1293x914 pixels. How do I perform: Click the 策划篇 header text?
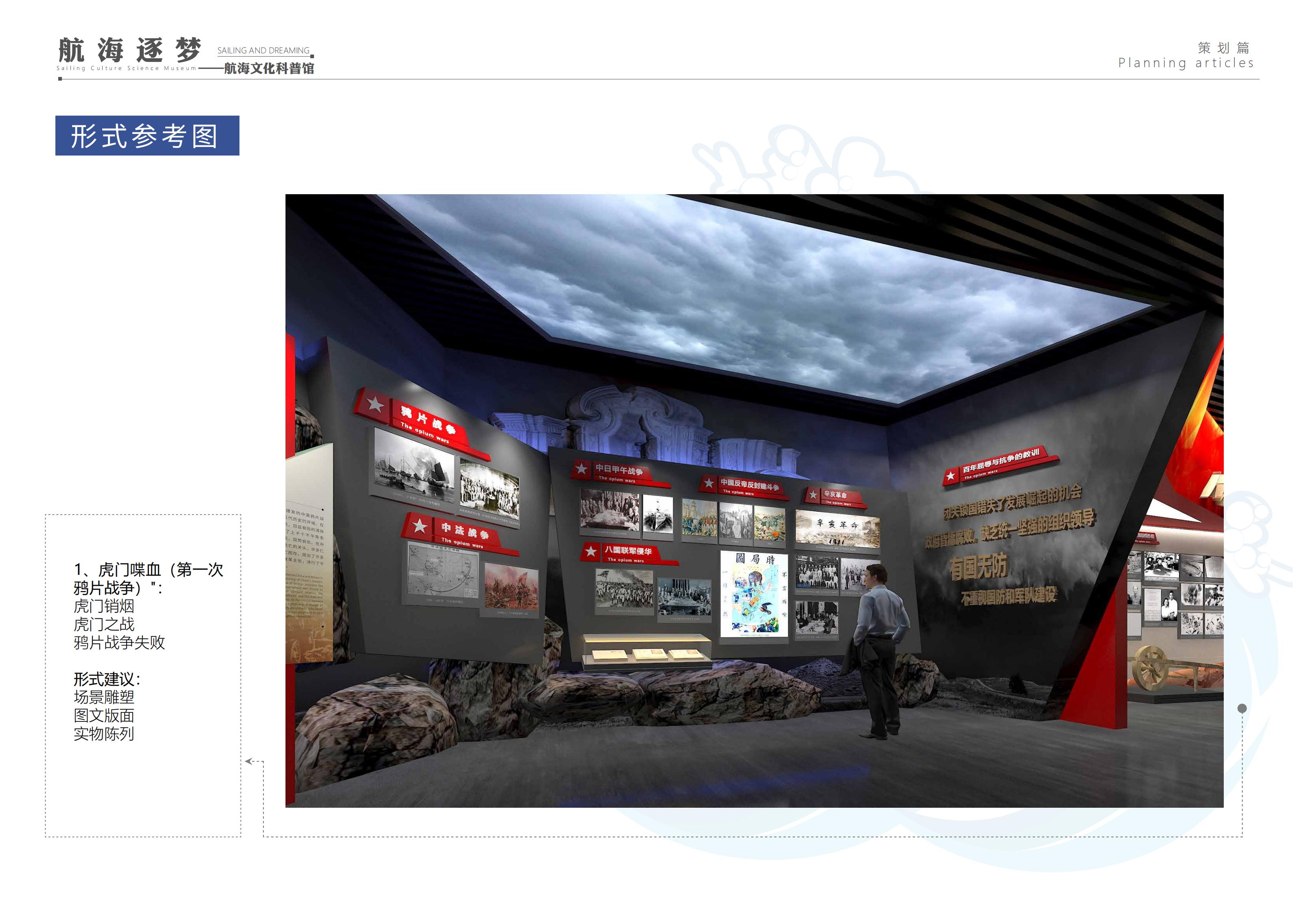1223,48
